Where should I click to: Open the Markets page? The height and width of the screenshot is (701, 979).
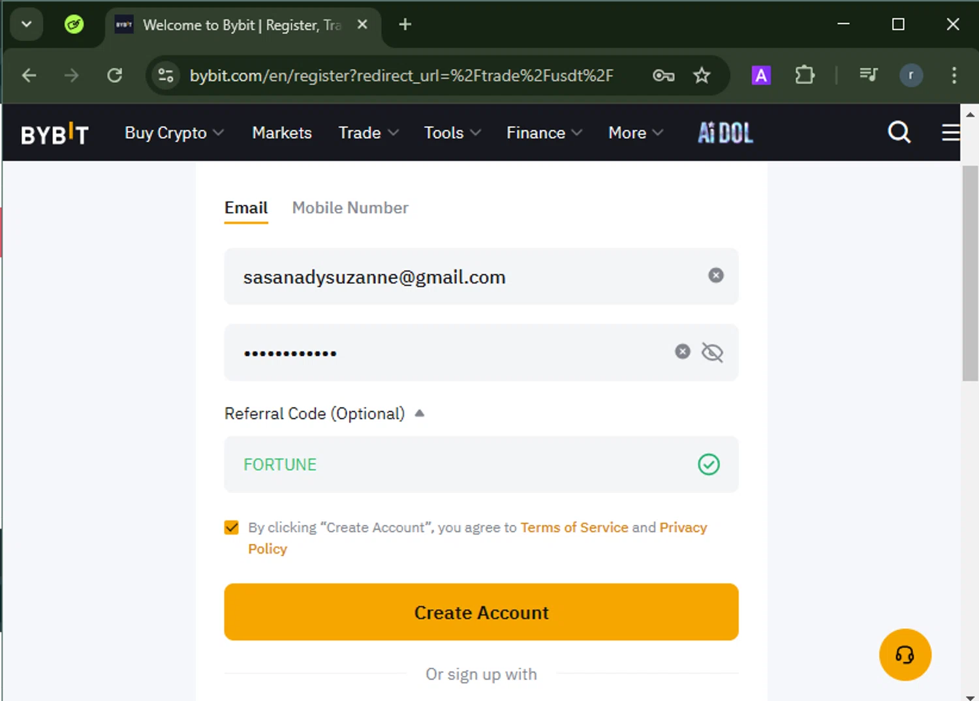click(282, 133)
